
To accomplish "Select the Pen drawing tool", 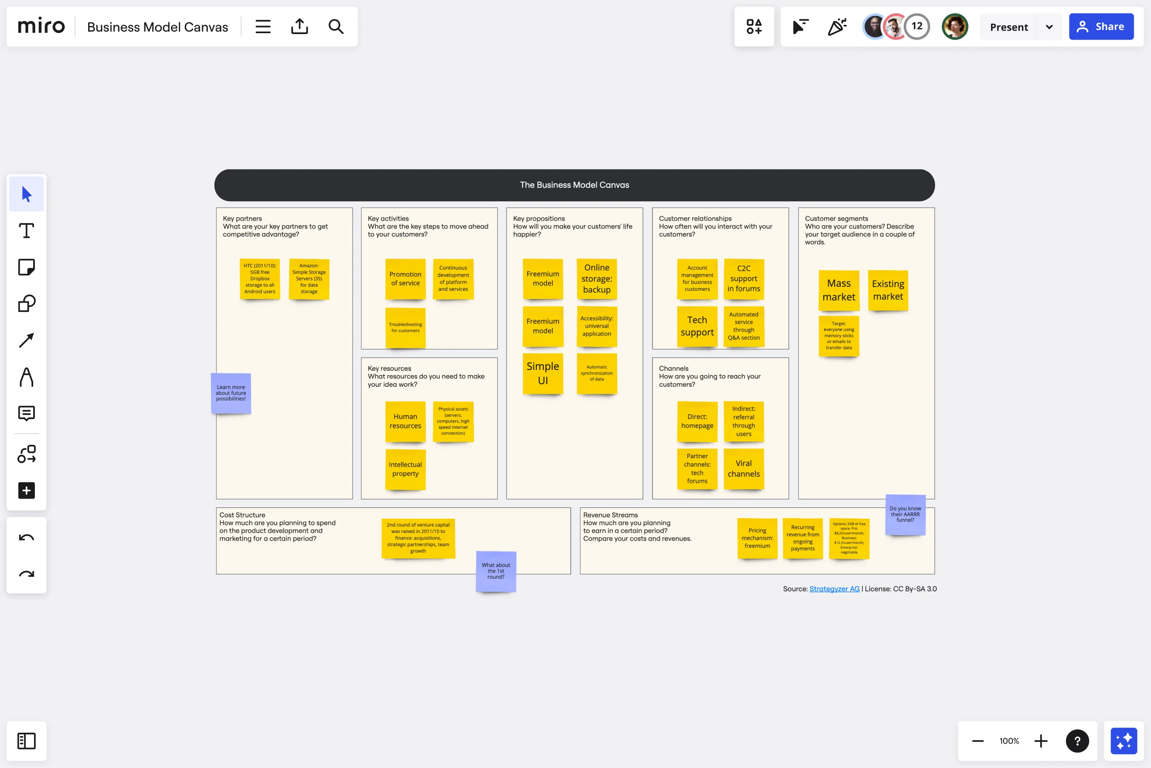I will point(26,377).
